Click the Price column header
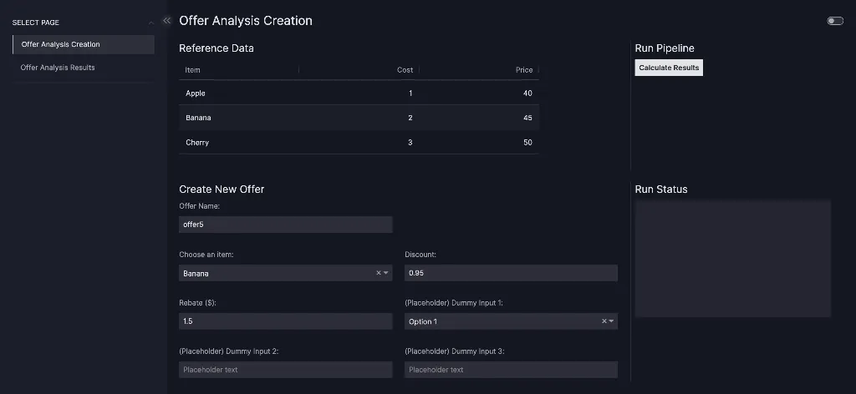Image resolution: width=856 pixels, height=394 pixels. (x=524, y=70)
